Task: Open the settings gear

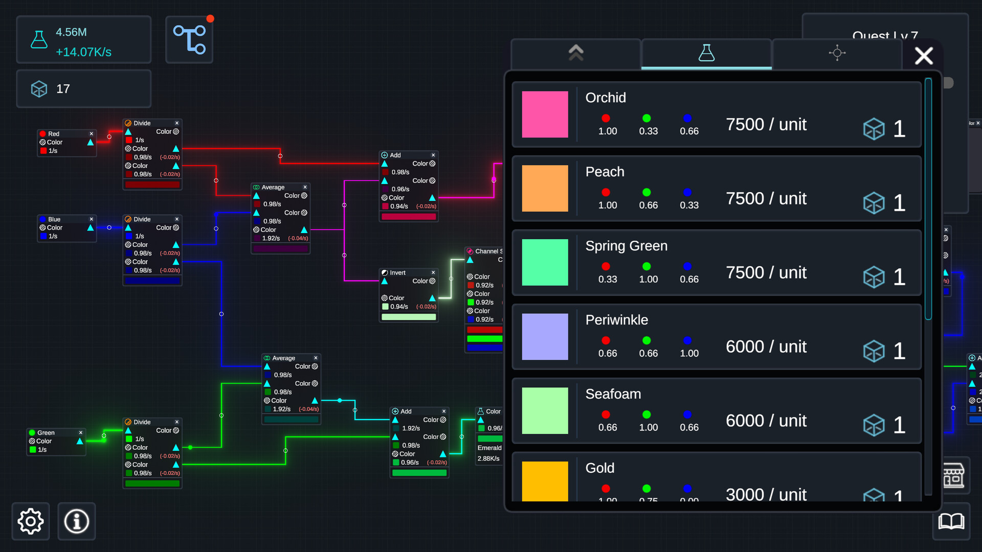Action: [x=31, y=521]
